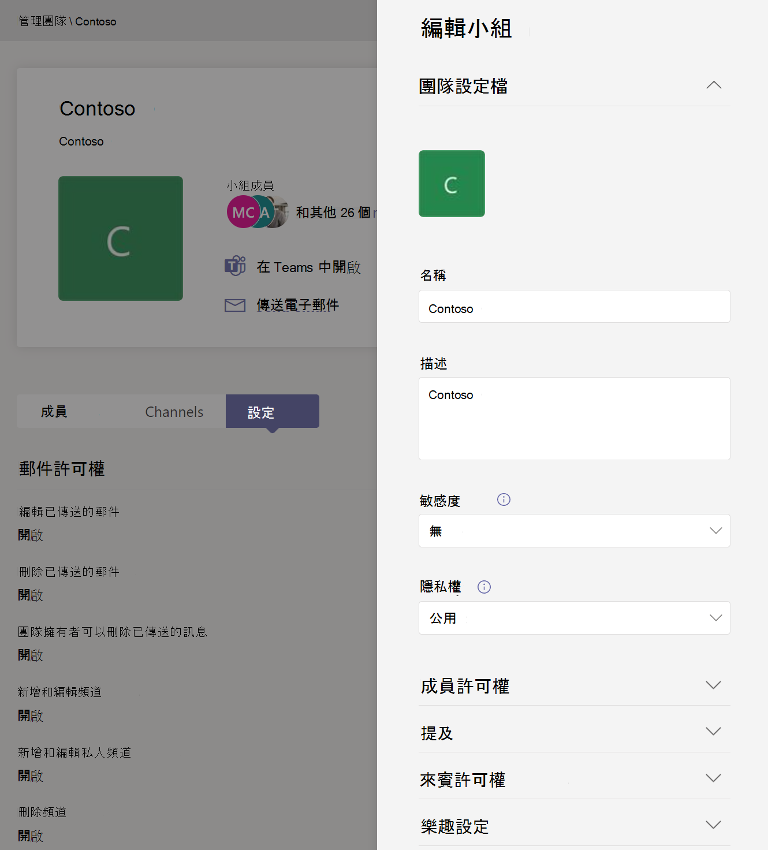Click the 新增和編輯頻道 setting label

tap(60, 692)
